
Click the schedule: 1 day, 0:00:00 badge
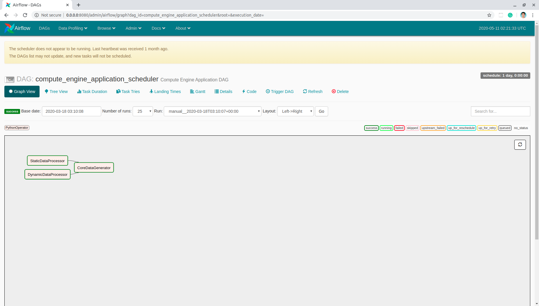pos(505,76)
